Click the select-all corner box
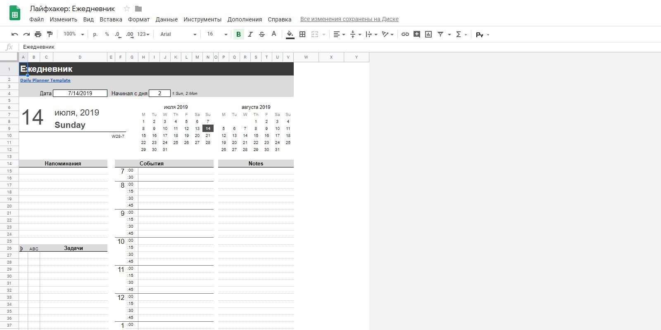Screen dimensions: 661x330 (x=9, y=57)
